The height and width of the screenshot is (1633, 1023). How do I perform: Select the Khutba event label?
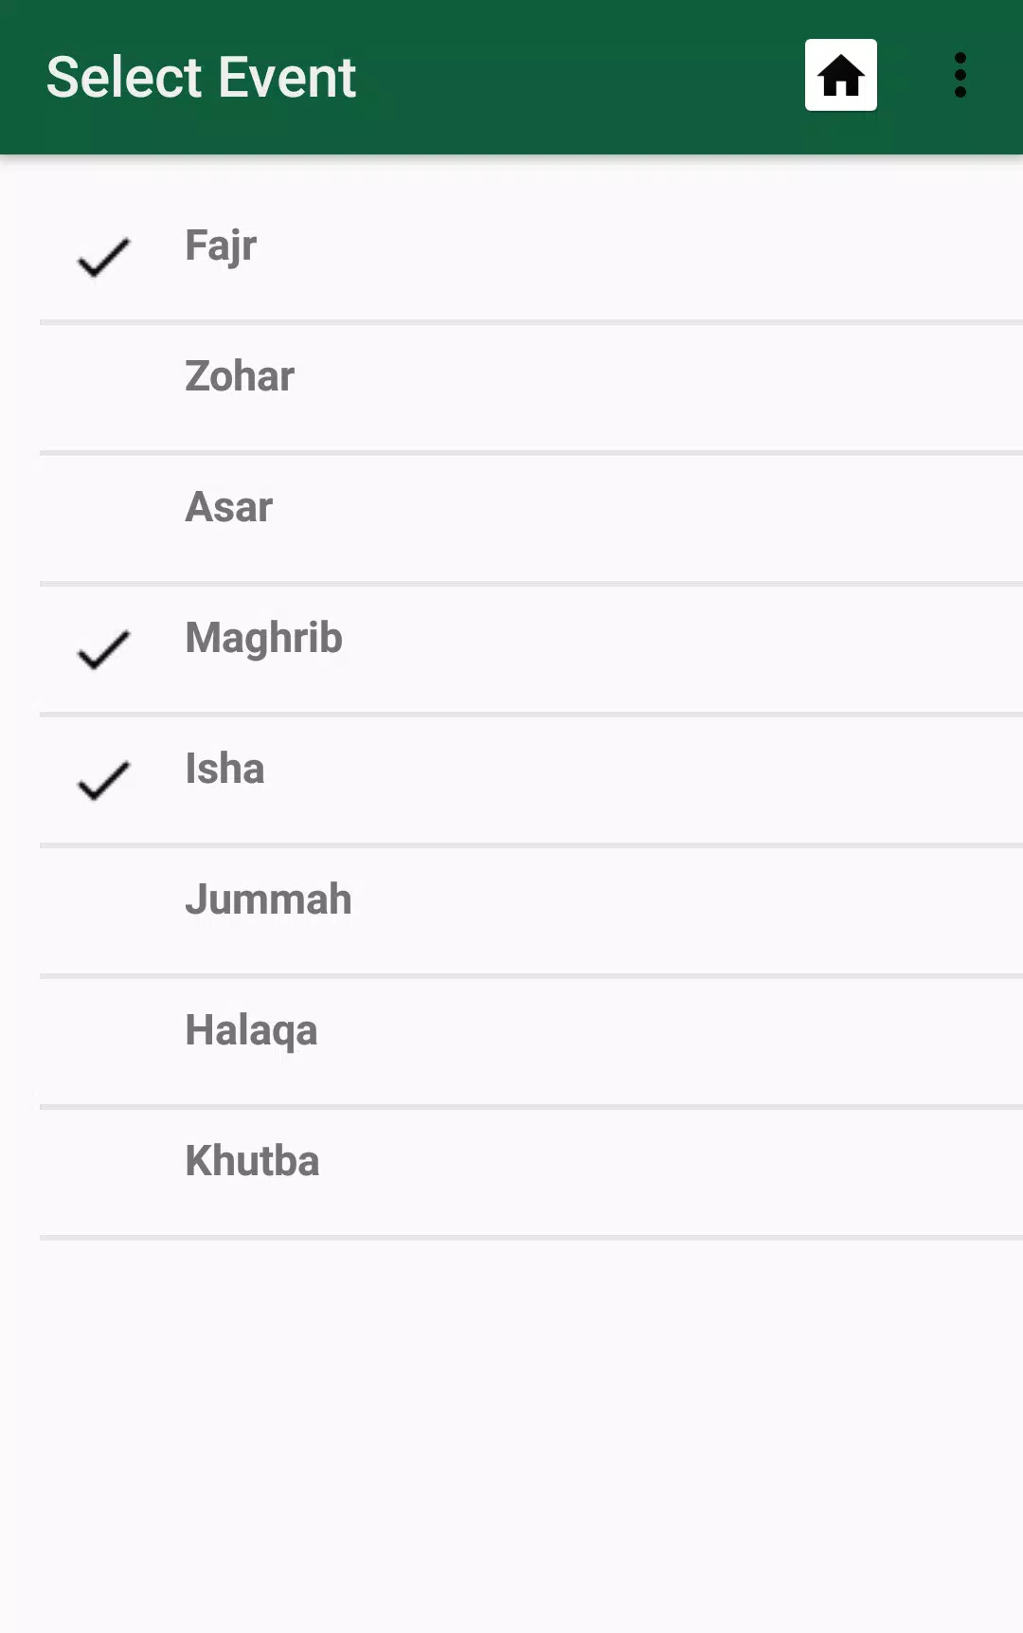pos(252,1161)
